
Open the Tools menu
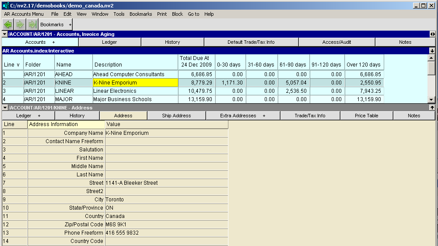coord(119,14)
